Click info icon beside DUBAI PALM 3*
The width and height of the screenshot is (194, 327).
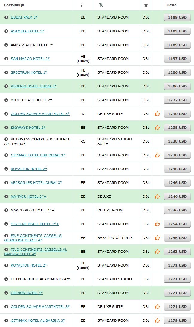point(6,17)
